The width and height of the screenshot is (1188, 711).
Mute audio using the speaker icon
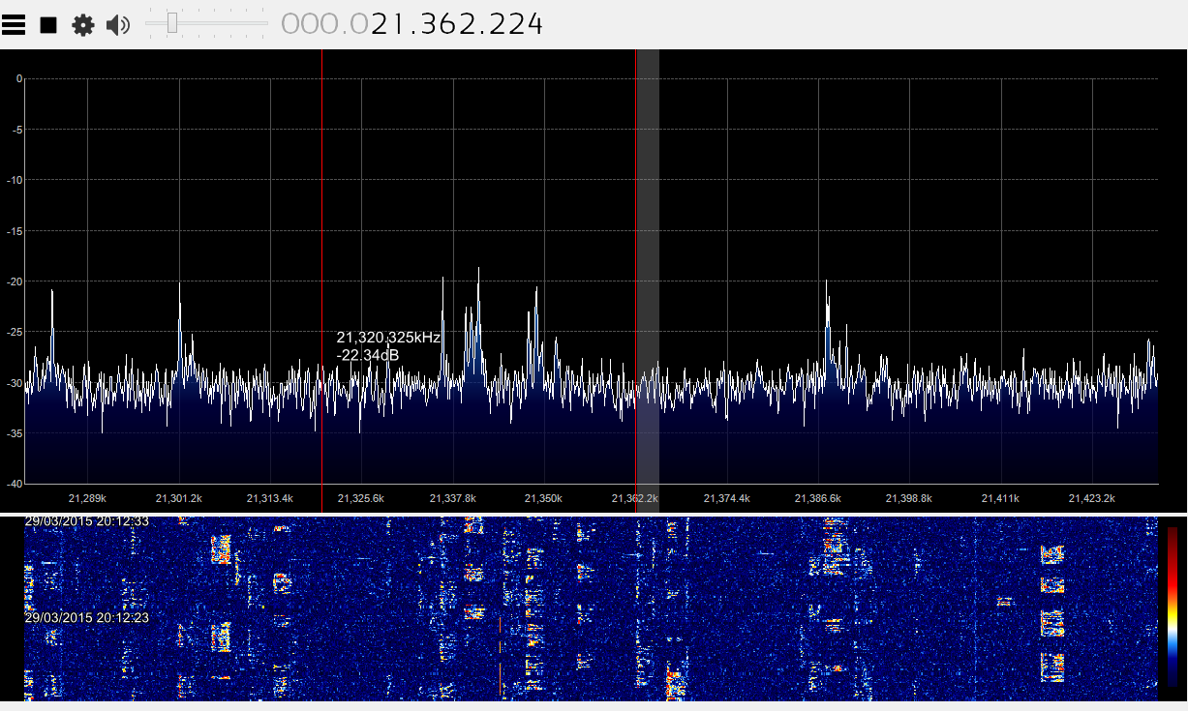118,25
